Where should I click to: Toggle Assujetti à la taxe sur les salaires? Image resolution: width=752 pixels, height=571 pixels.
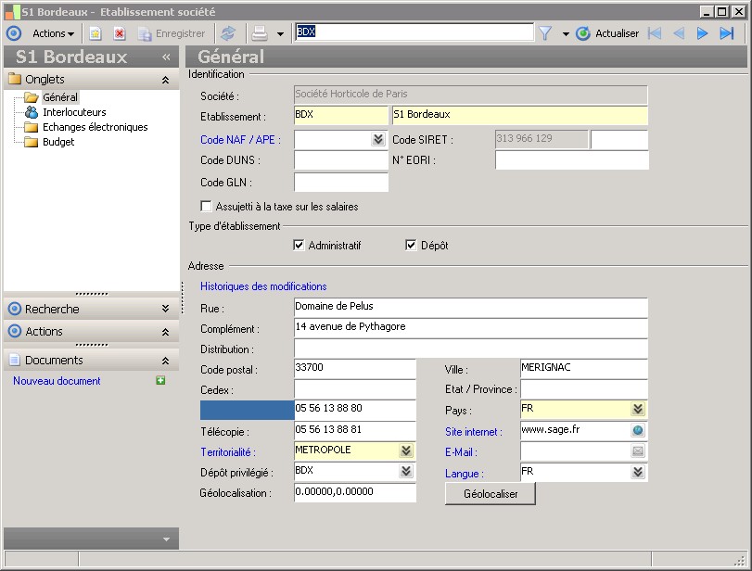(x=207, y=207)
